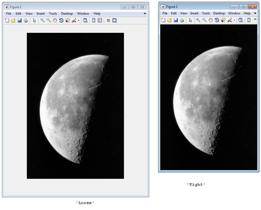This screenshot has width=261, height=210.
Task: Toggle Edit Plot arrow in Figure 2
Action: [190, 20]
